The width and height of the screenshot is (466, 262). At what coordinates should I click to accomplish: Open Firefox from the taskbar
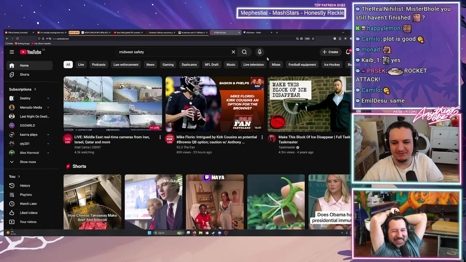[x=194, y=233]
